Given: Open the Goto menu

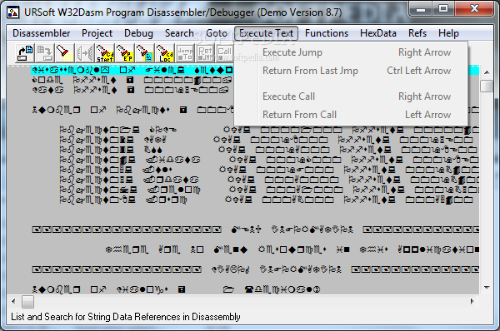Looking at the screenshot, I should pos(217,33).
